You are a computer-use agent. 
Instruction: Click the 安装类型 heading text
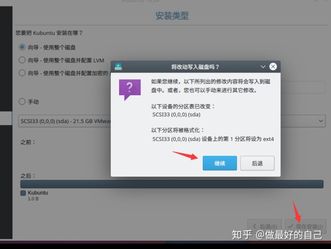(x=172, y=16)
